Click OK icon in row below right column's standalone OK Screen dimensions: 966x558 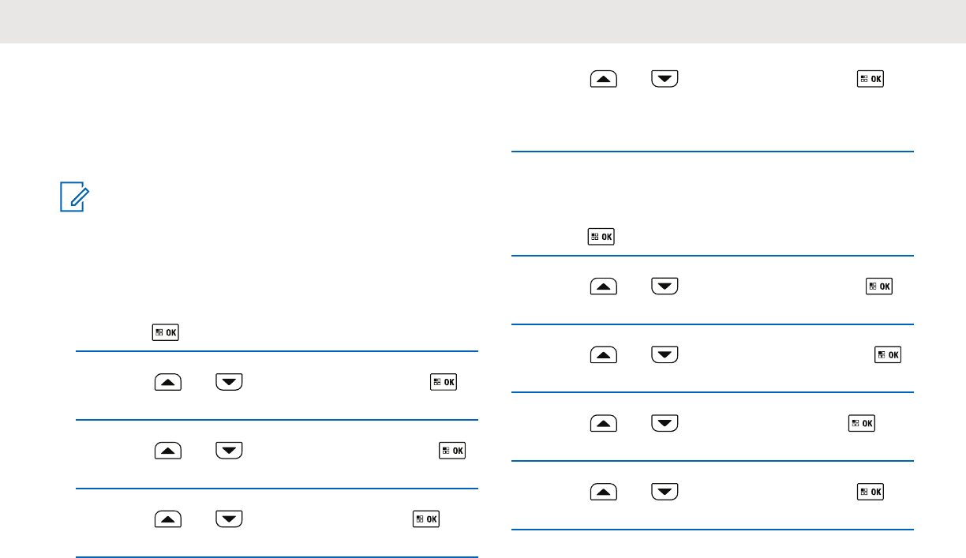[x=879, y=286]
